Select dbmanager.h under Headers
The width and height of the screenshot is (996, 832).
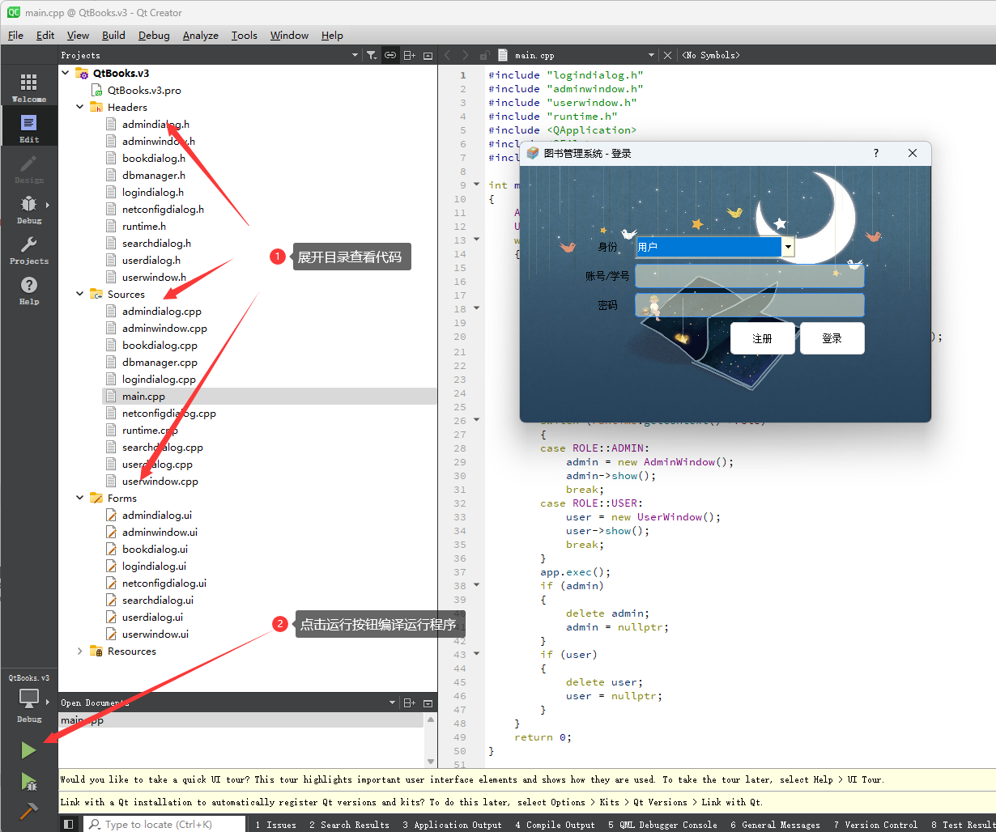153,175
